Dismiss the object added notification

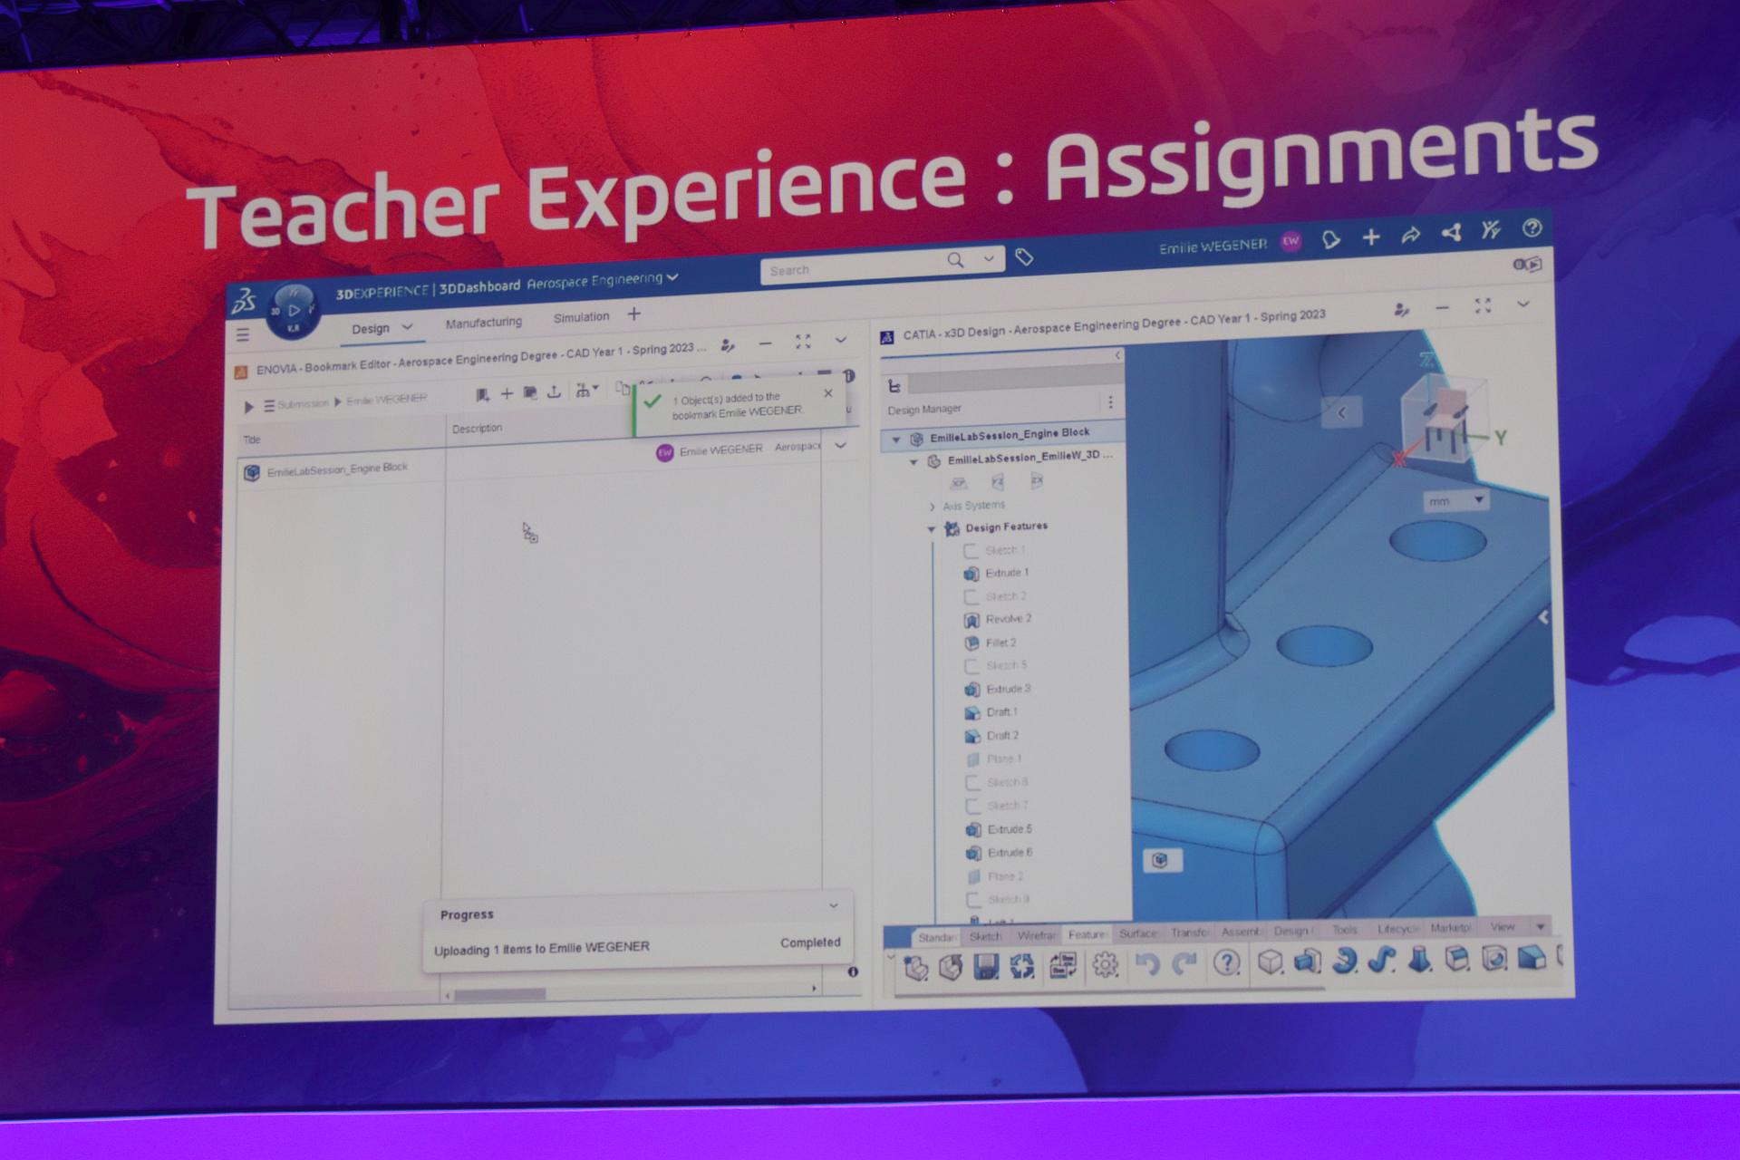tap(827, 393)
